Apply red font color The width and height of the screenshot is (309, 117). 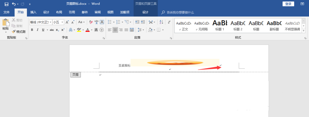point(88,30)
